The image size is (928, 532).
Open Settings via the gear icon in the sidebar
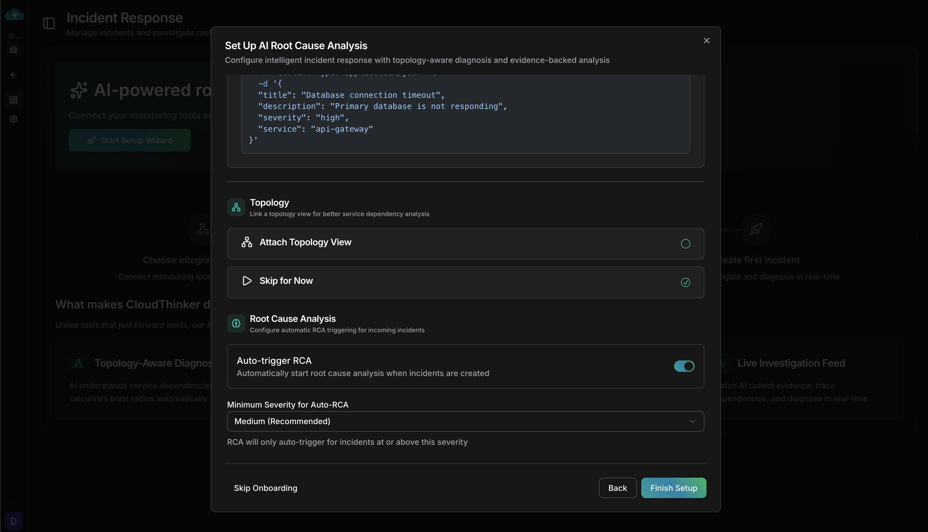point(13,119)
